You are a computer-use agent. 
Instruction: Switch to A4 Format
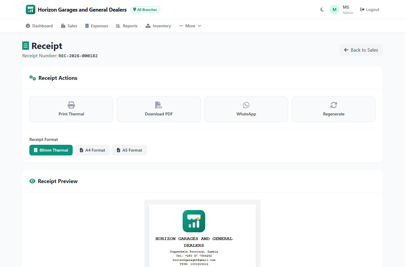coord(92,150)
